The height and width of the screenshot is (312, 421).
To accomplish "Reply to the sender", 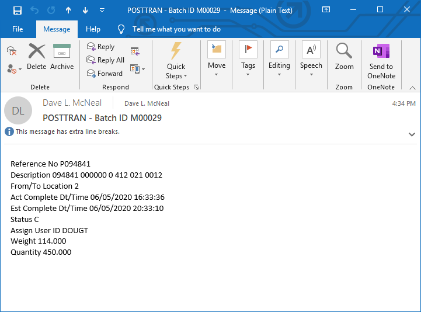I will click(100, 47).
